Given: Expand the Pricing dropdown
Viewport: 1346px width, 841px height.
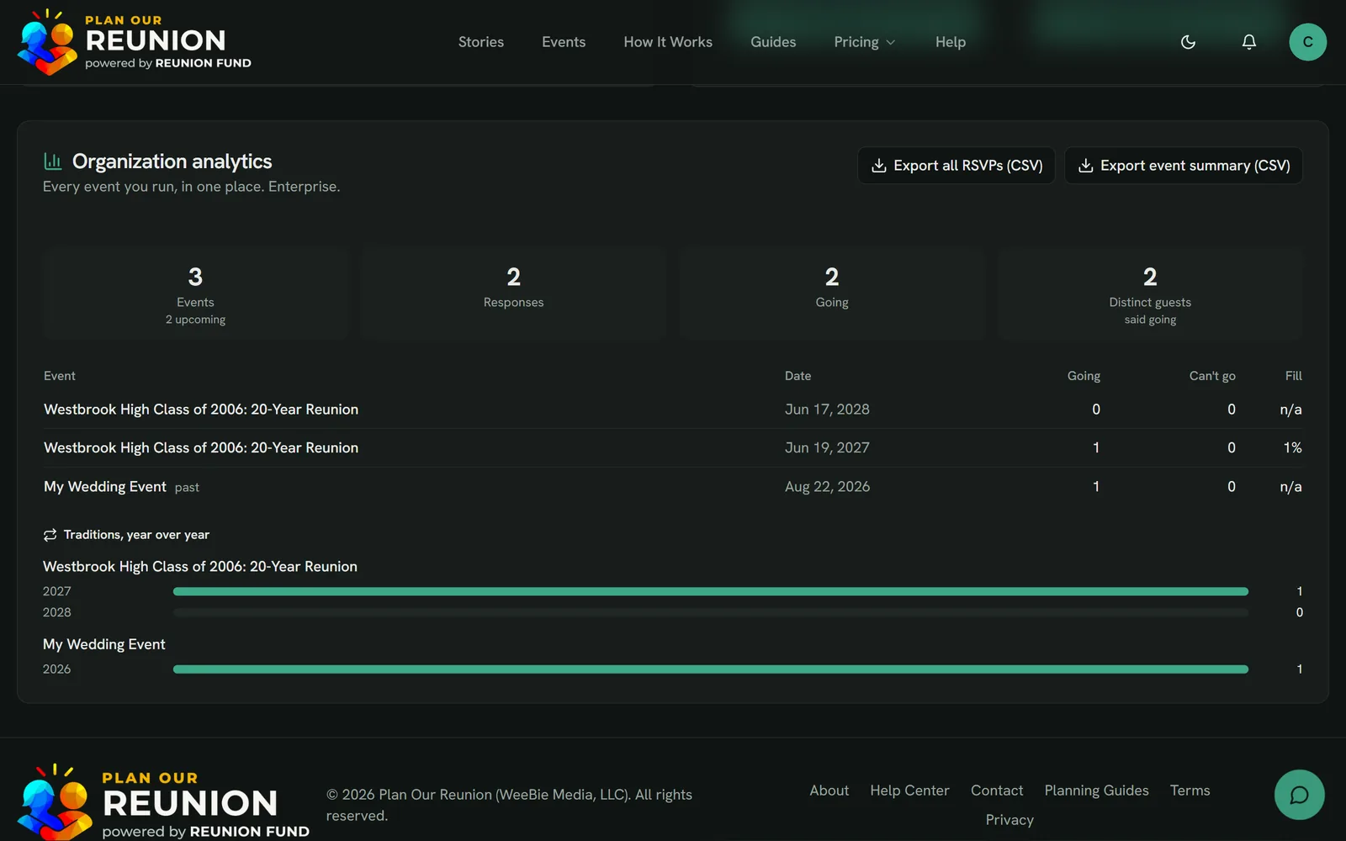Looking at the screenshot, I should click(x=864, y=42).
